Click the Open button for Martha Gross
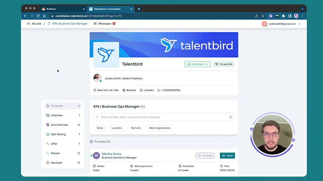 pyautogui.click(x=227, y=156)
